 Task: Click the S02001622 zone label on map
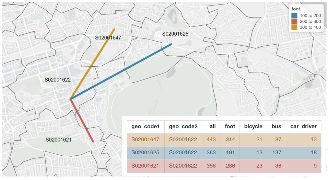(58, 80)
